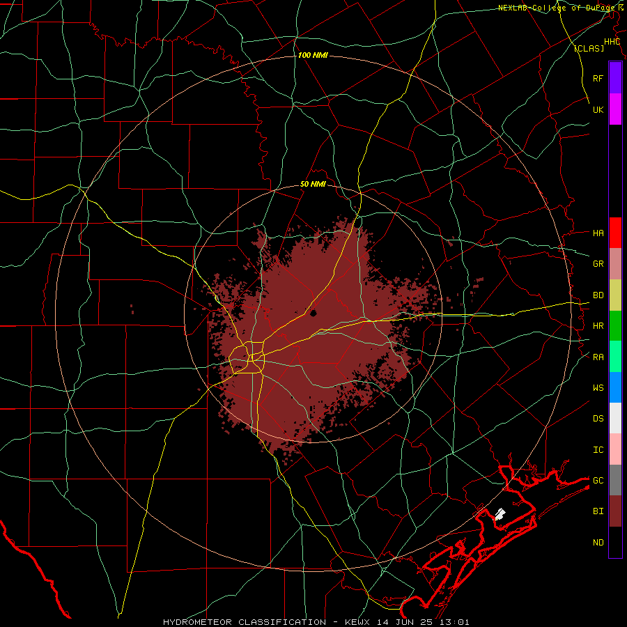Click the HA legend label
Viewport: 627px width, 627px height.
pyautogui.click(x=598, y=233)
